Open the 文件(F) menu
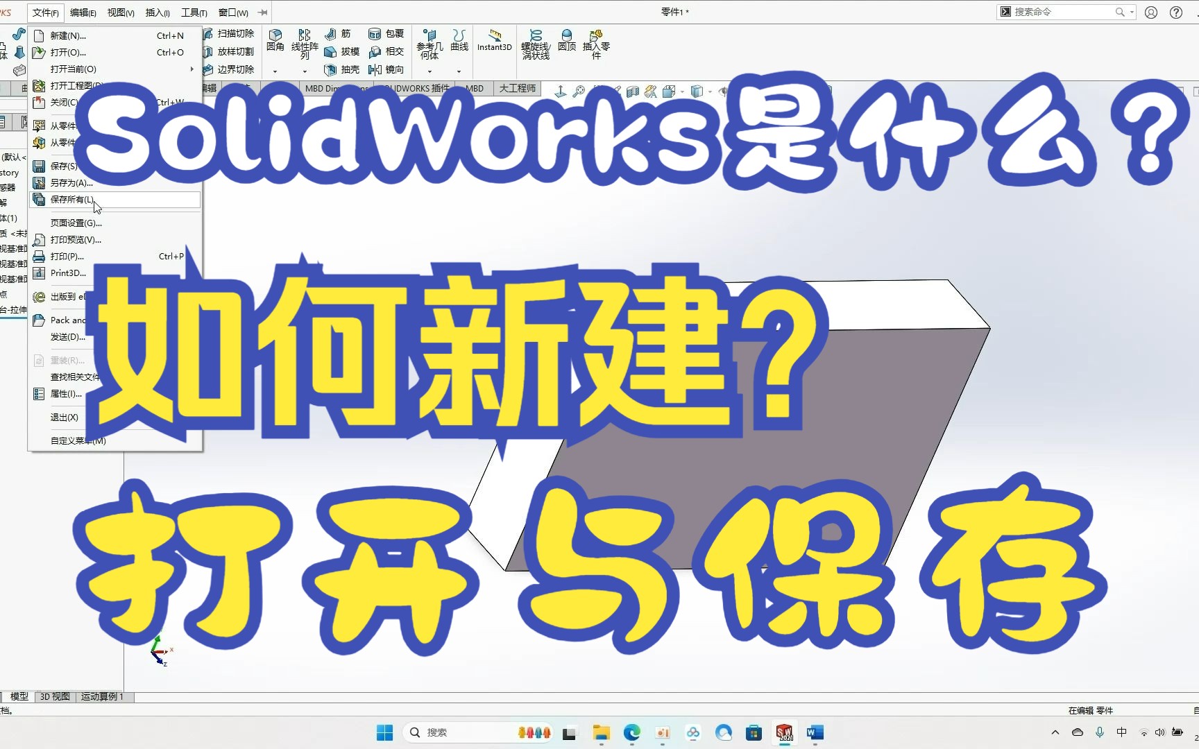Viewport: 1199px width, 749px height. coord(46,12)
